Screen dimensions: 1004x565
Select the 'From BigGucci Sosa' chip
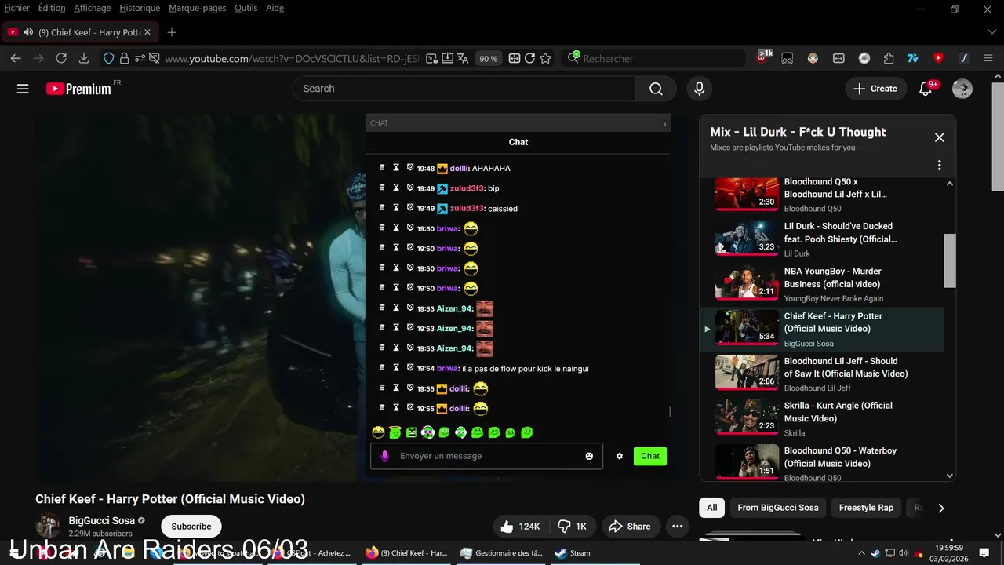pyautogui.click(x=777, y=508)
